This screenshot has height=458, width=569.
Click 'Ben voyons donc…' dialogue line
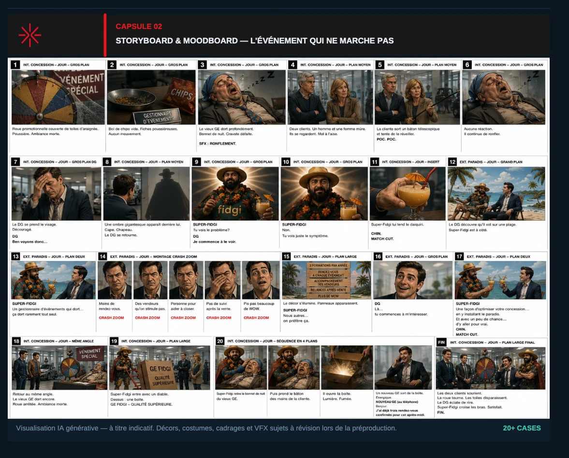[30, 242]
